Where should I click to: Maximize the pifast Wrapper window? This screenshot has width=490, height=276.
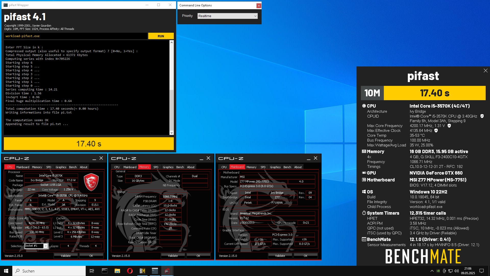pyautogui.click(x=158, y=5)
